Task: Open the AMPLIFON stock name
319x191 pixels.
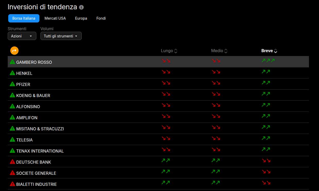Action: click(x=27, y=118)
